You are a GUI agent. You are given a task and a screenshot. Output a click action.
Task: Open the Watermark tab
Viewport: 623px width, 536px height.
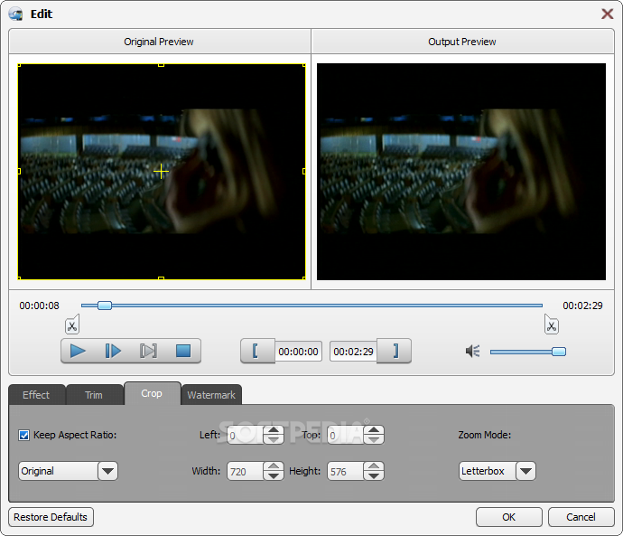[x=211, y=395]
